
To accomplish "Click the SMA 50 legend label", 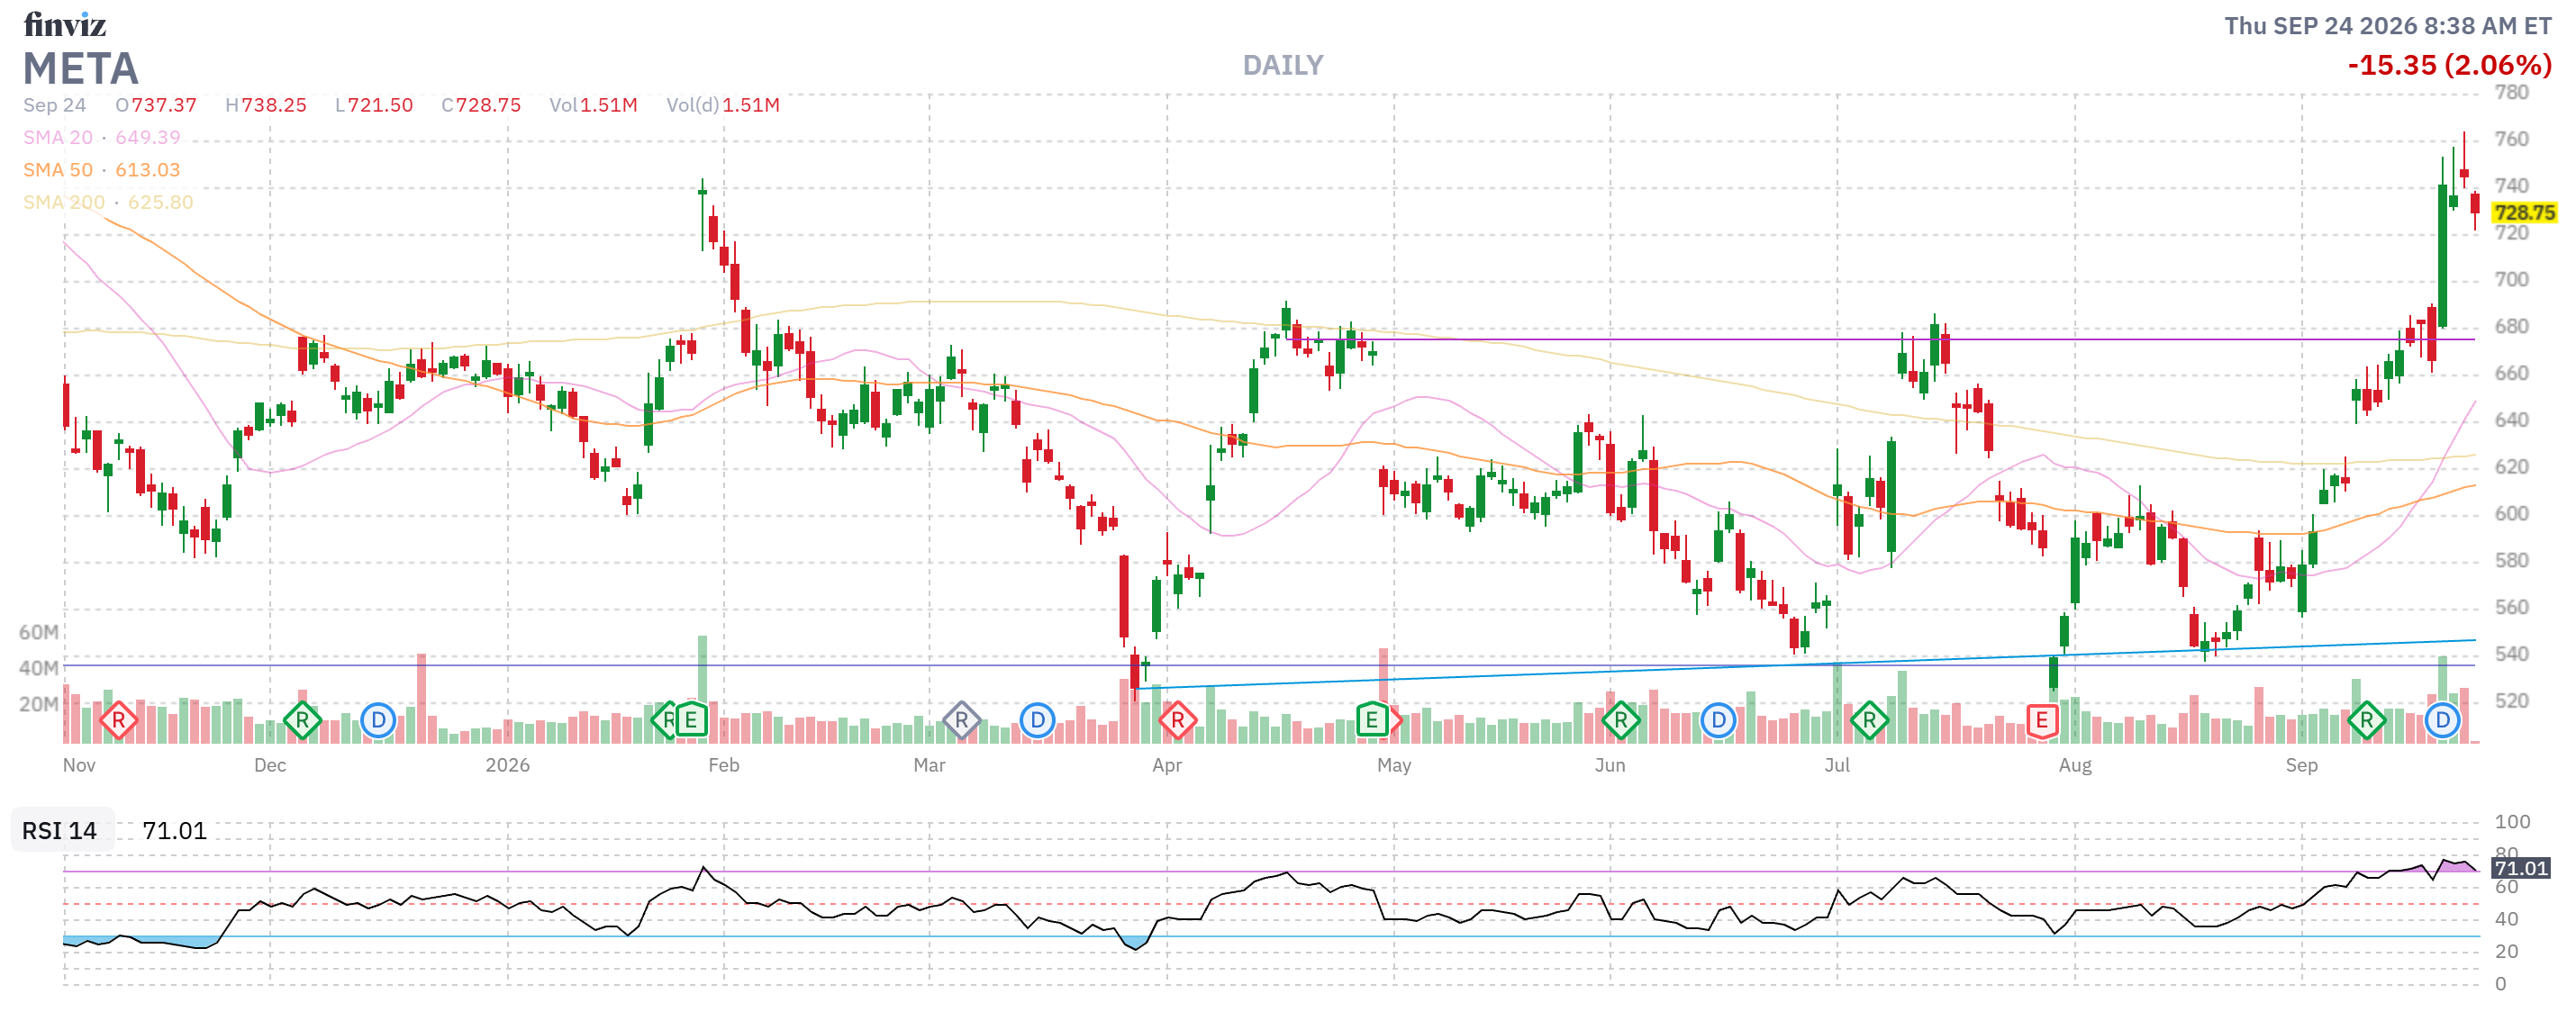I will (x=58, y=170).
